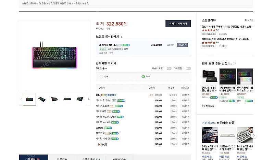Switch to the 판매처 tab
This screenshot has width=274, height=160.
coord(34,158)
